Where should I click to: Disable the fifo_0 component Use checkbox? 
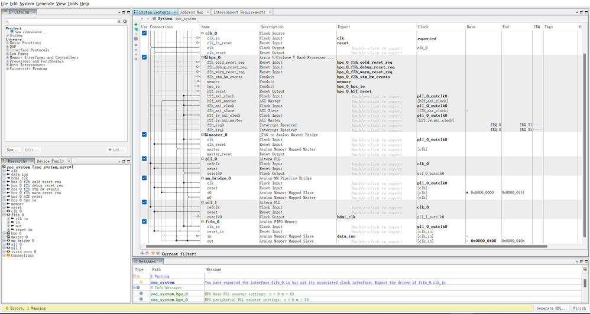coord(144,222)
